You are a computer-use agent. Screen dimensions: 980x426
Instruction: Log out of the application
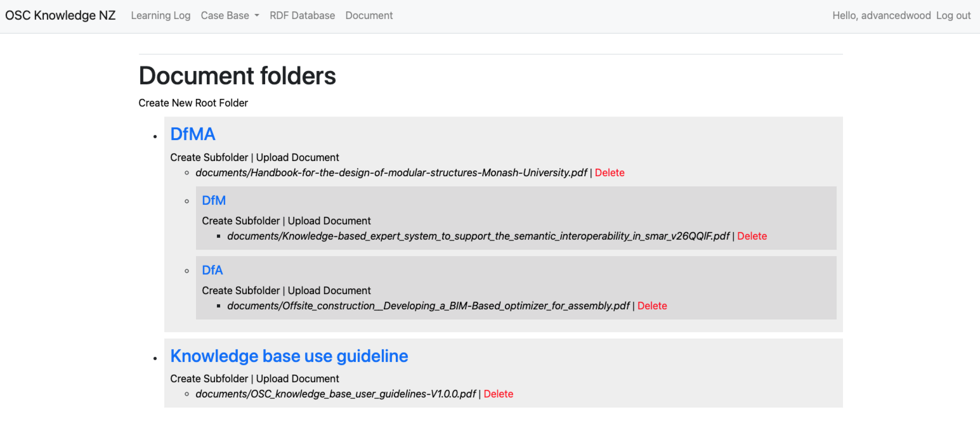point(953,15)
